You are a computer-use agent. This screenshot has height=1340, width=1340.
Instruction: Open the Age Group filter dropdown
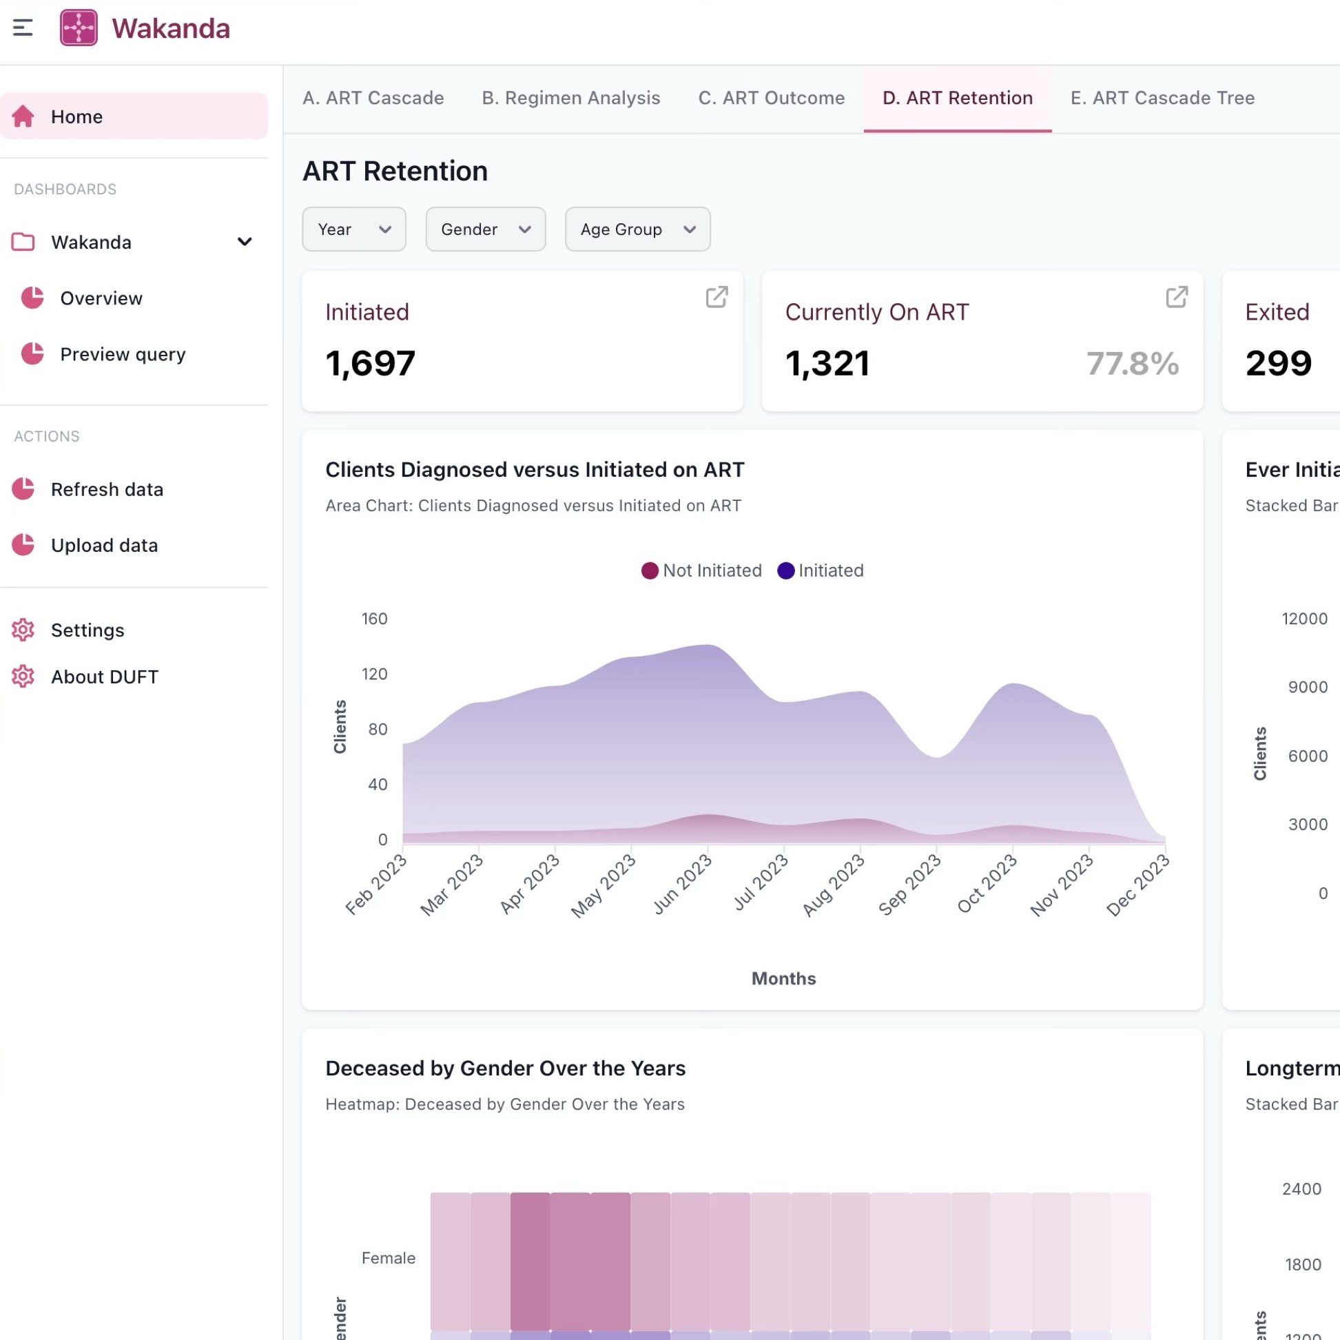point(637,229)
